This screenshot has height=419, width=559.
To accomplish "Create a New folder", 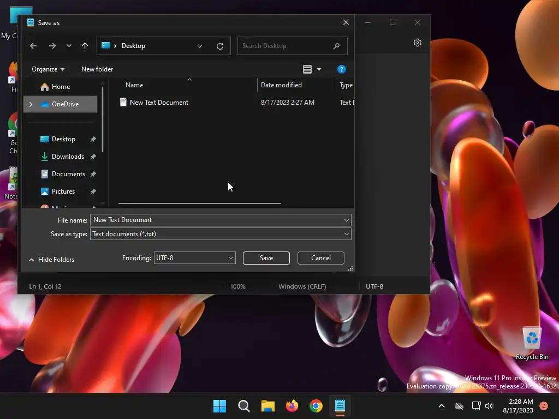I will [97, 69].
